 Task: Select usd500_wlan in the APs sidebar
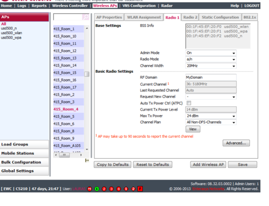click(12, 33)
